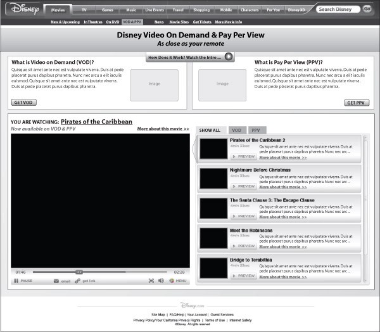Open the Live Events navigation tab
The image size is (380, 332).
(155, 10)
